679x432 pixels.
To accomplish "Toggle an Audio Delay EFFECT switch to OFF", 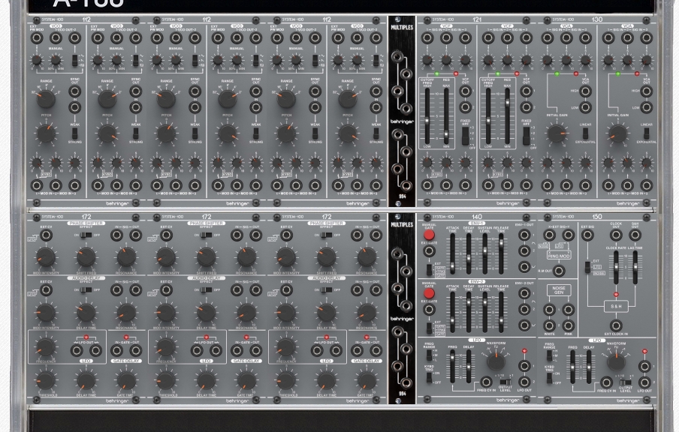I will coord(89,289).
